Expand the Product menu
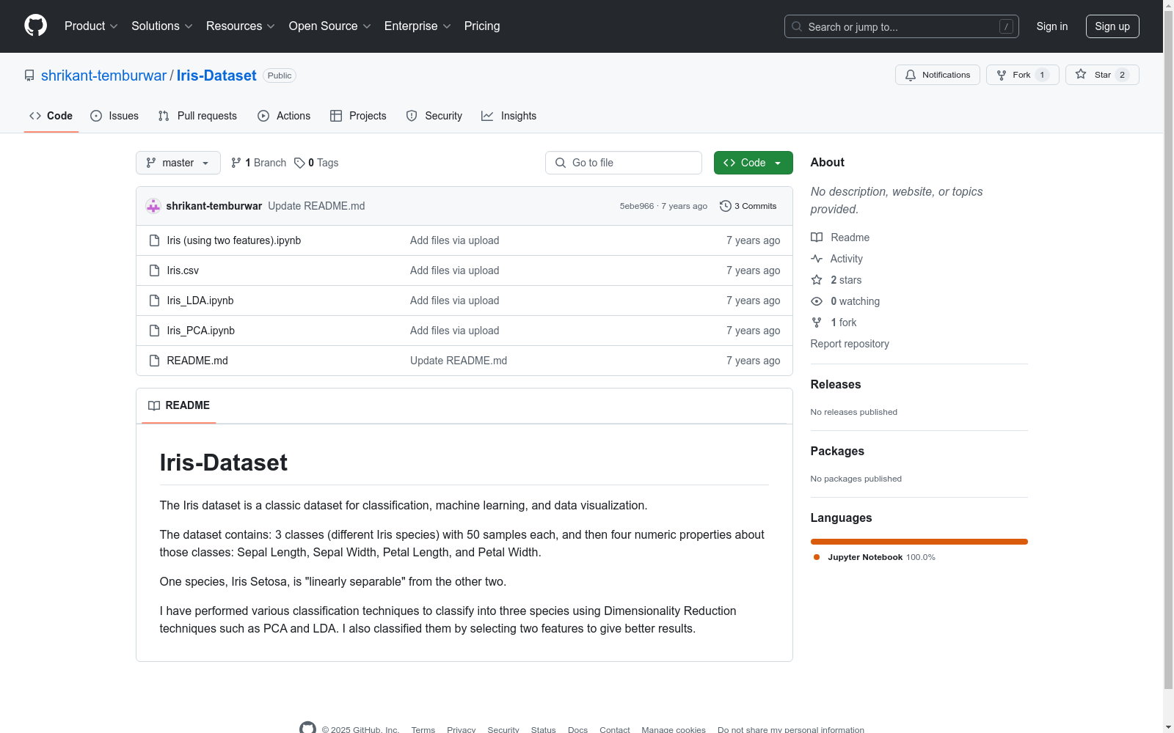 [x=91, y=26]
